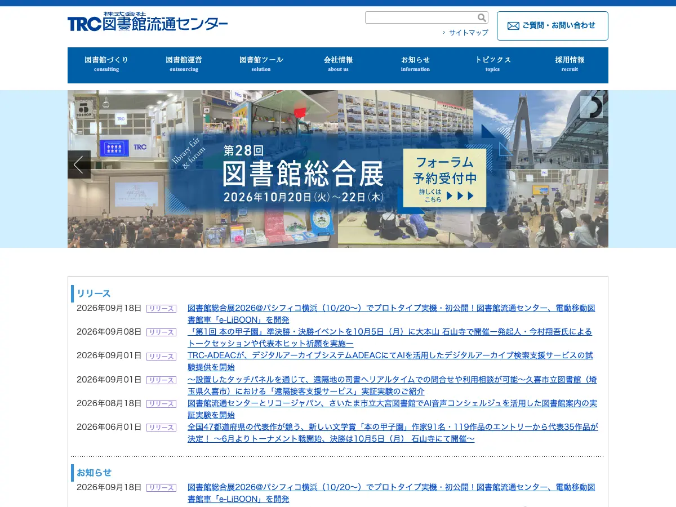The image size is (676, 507).
Task: Click the circular slideshow progress indicator
Action: [591, 107]
